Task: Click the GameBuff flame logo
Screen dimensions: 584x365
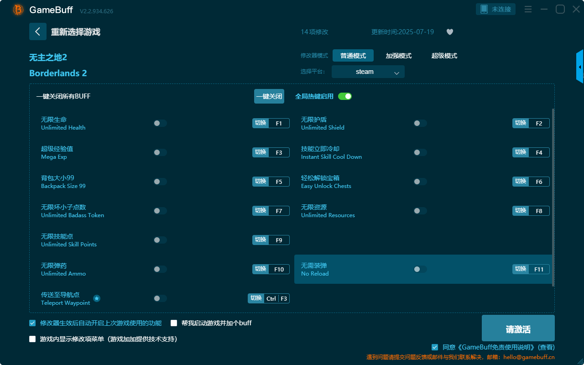Action: (x=17, y=9)
